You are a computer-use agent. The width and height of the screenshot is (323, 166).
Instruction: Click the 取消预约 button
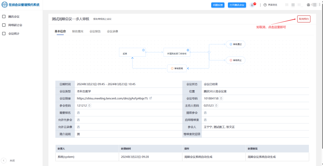click(304, 19)
